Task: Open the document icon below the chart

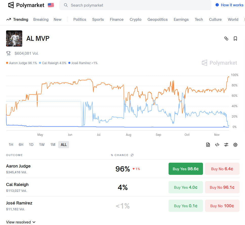Action: click(208, 145)
